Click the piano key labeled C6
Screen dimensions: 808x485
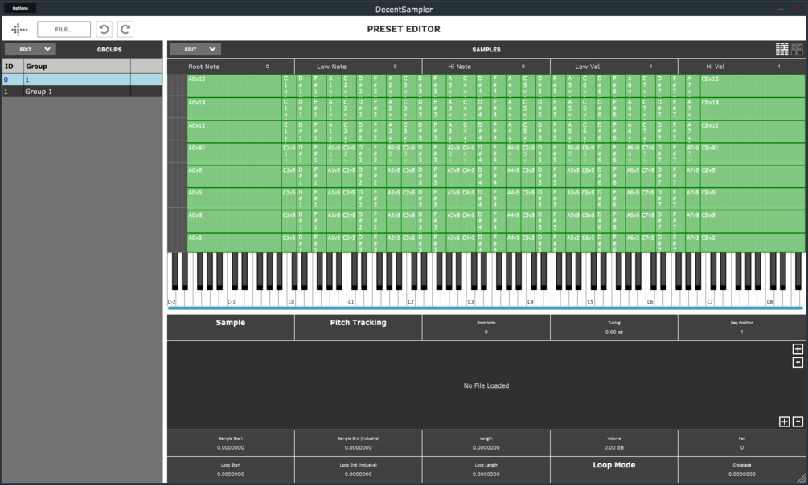click(650, 298)
